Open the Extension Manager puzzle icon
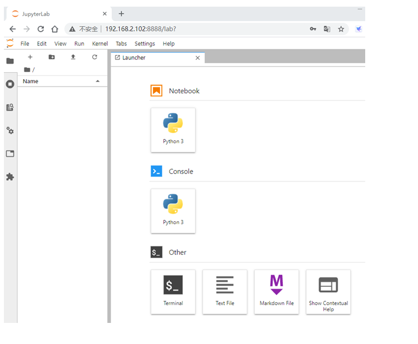The height and width of the screenshot is (344, 418). click(10, 176)
